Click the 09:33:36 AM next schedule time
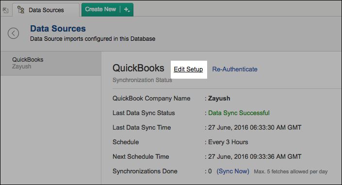Screen dimensions: 342x185 [255, 157]
